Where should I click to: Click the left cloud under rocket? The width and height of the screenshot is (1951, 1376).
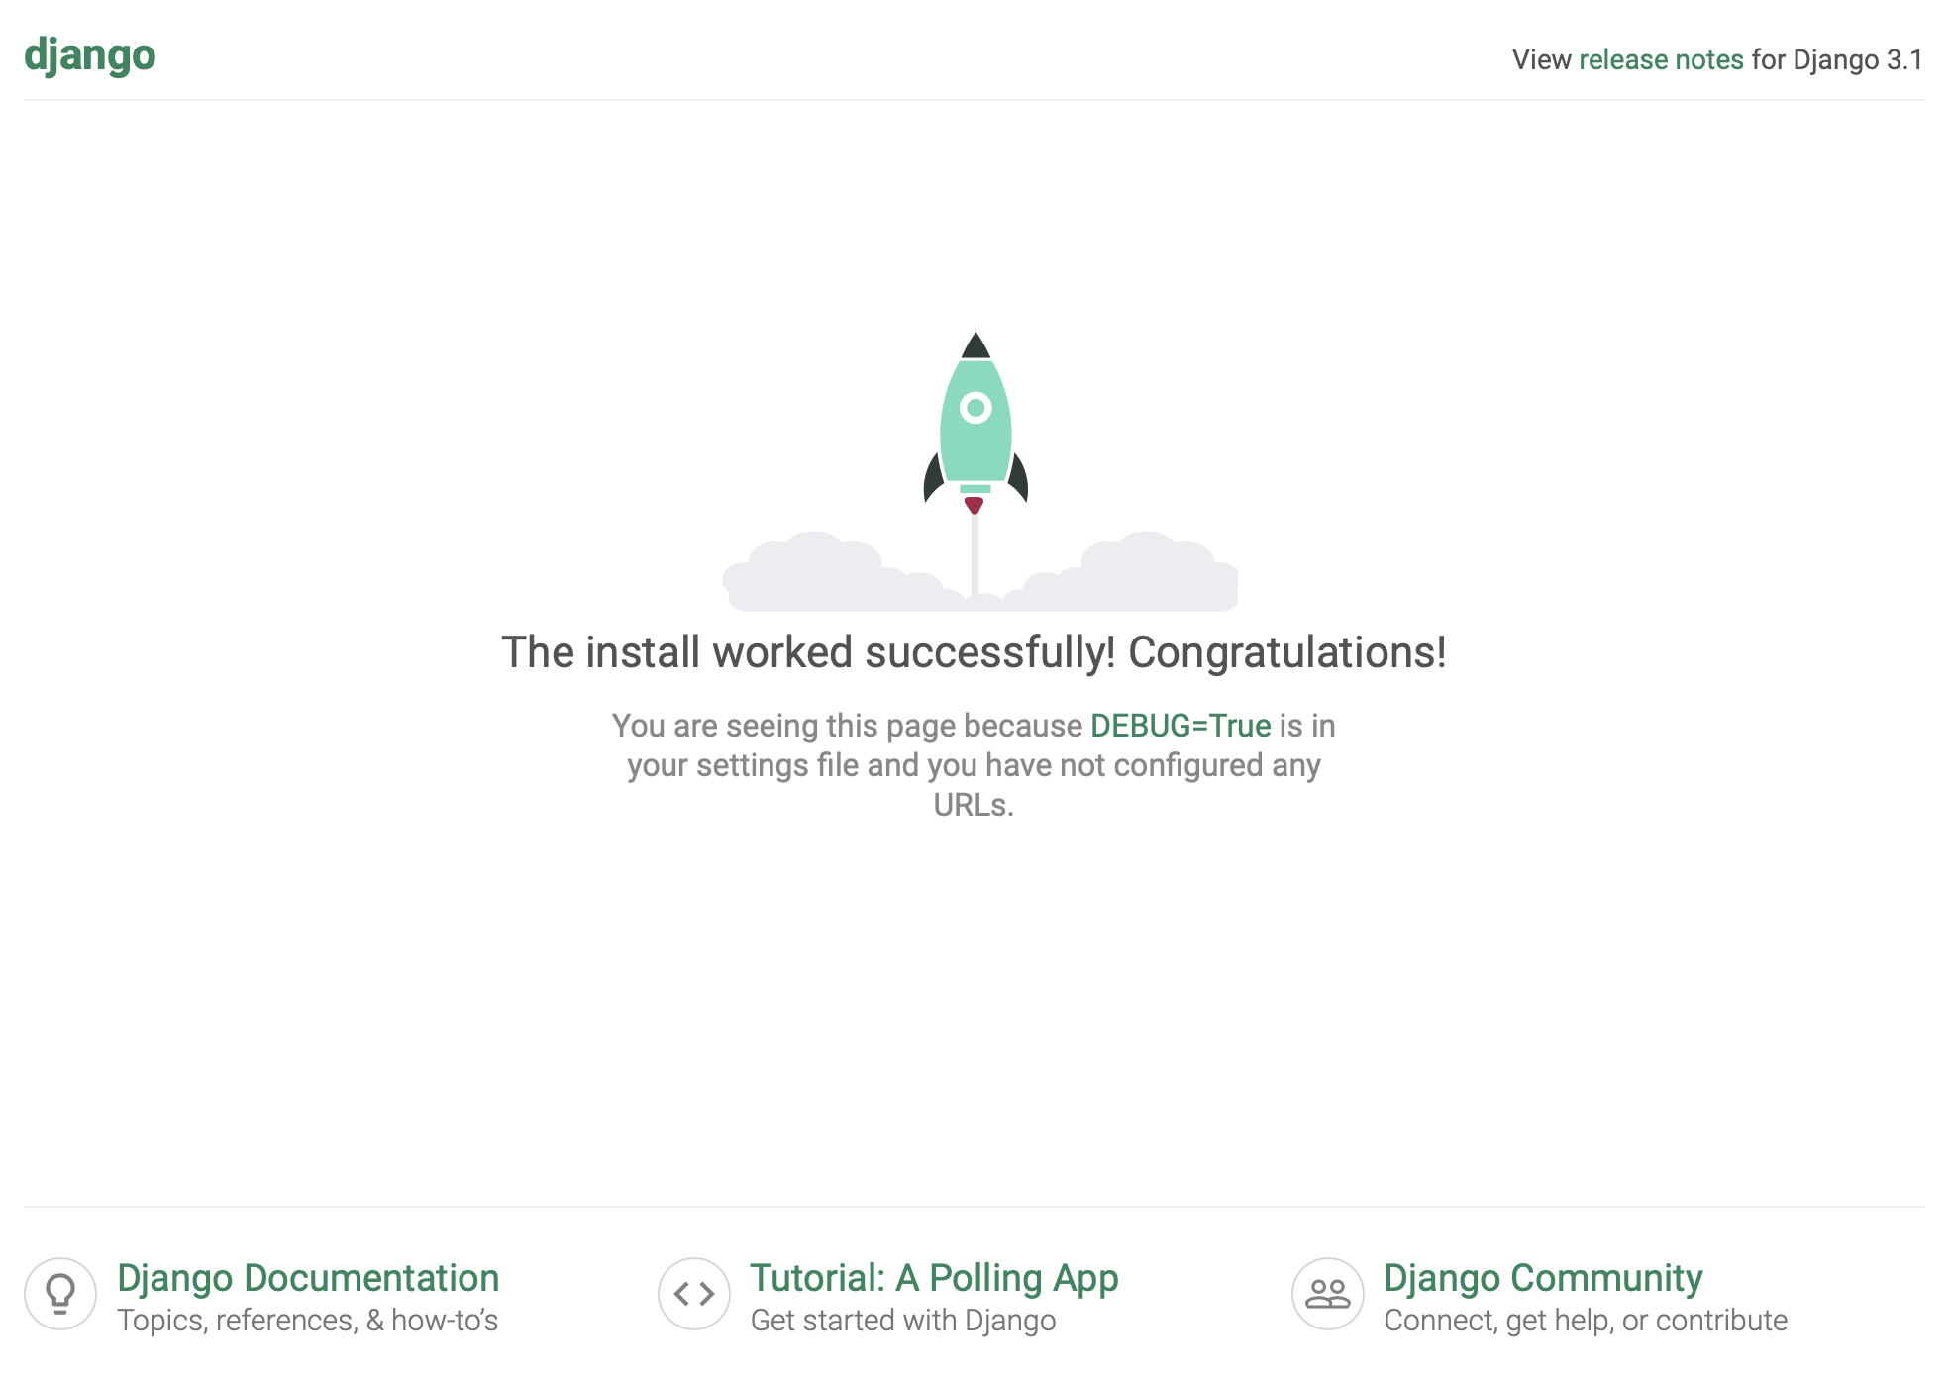pos(822,576)
